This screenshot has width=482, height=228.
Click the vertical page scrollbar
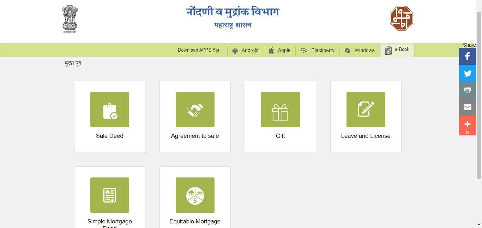tap(479, 106)
